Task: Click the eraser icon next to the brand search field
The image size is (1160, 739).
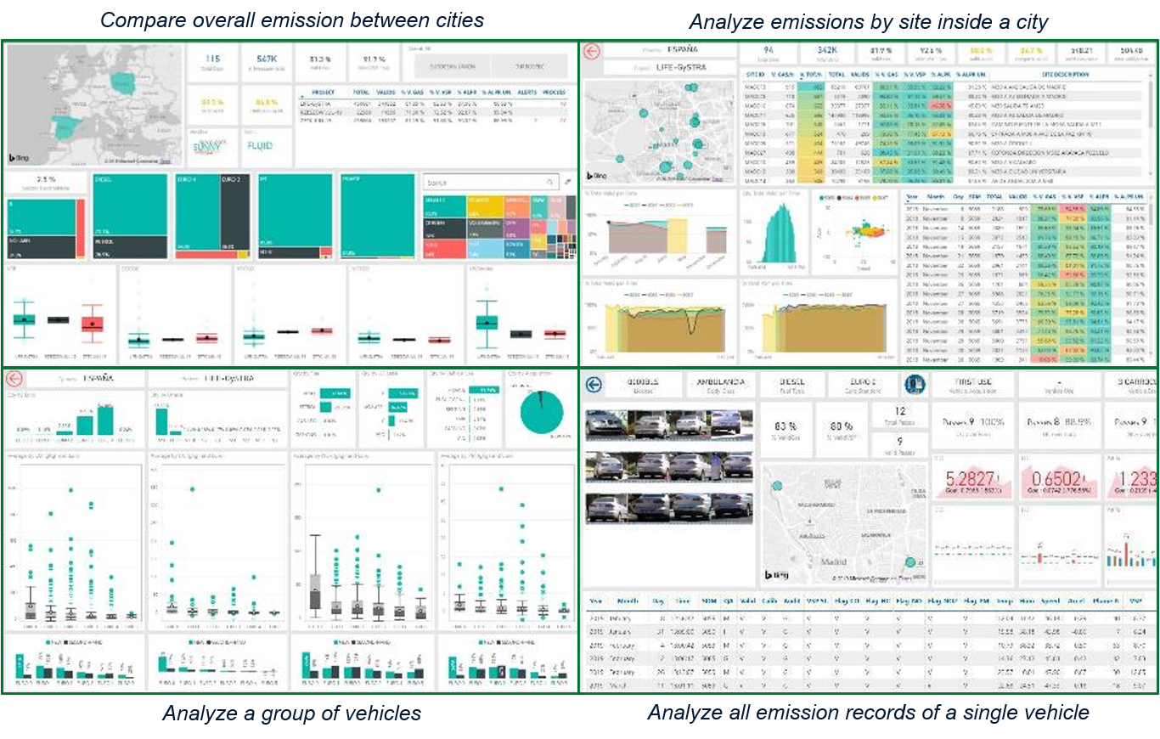Action: point(566,182)
